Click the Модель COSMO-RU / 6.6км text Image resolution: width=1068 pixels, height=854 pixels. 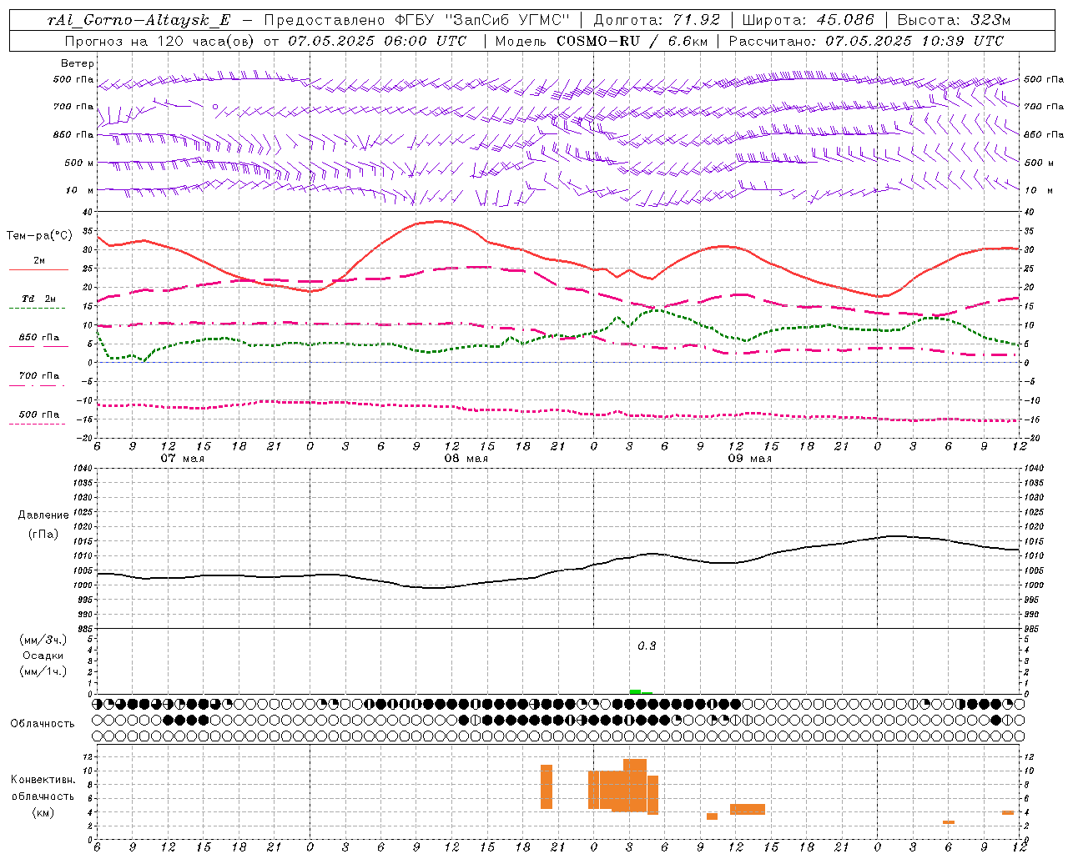point(601,41)
